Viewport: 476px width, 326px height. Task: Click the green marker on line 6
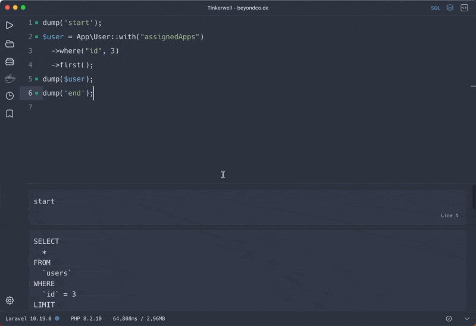pos(37,93)
